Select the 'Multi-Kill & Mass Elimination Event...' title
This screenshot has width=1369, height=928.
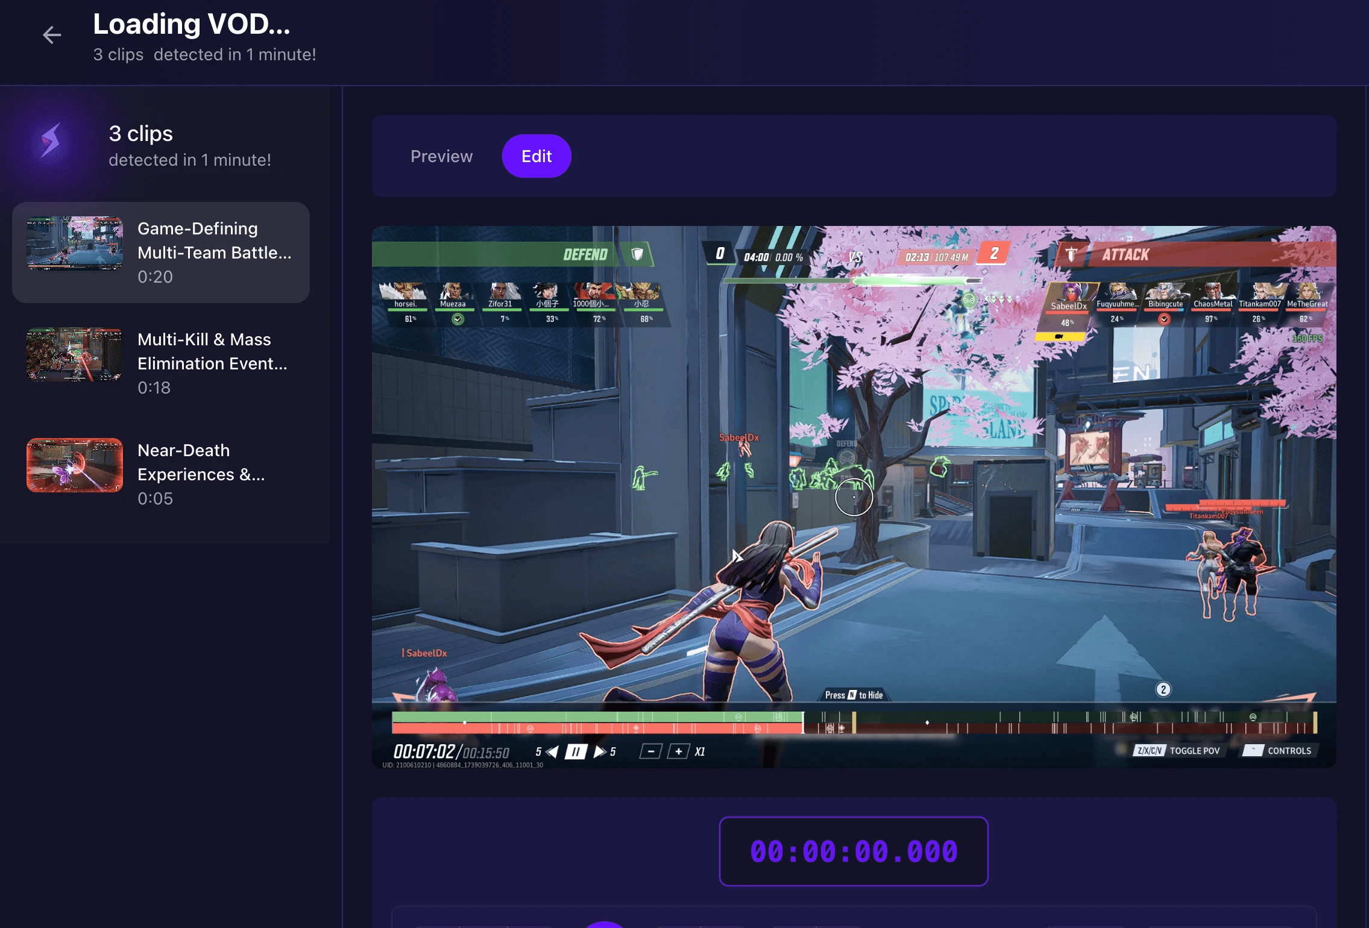pyautogui.click(x=212, y=351)
